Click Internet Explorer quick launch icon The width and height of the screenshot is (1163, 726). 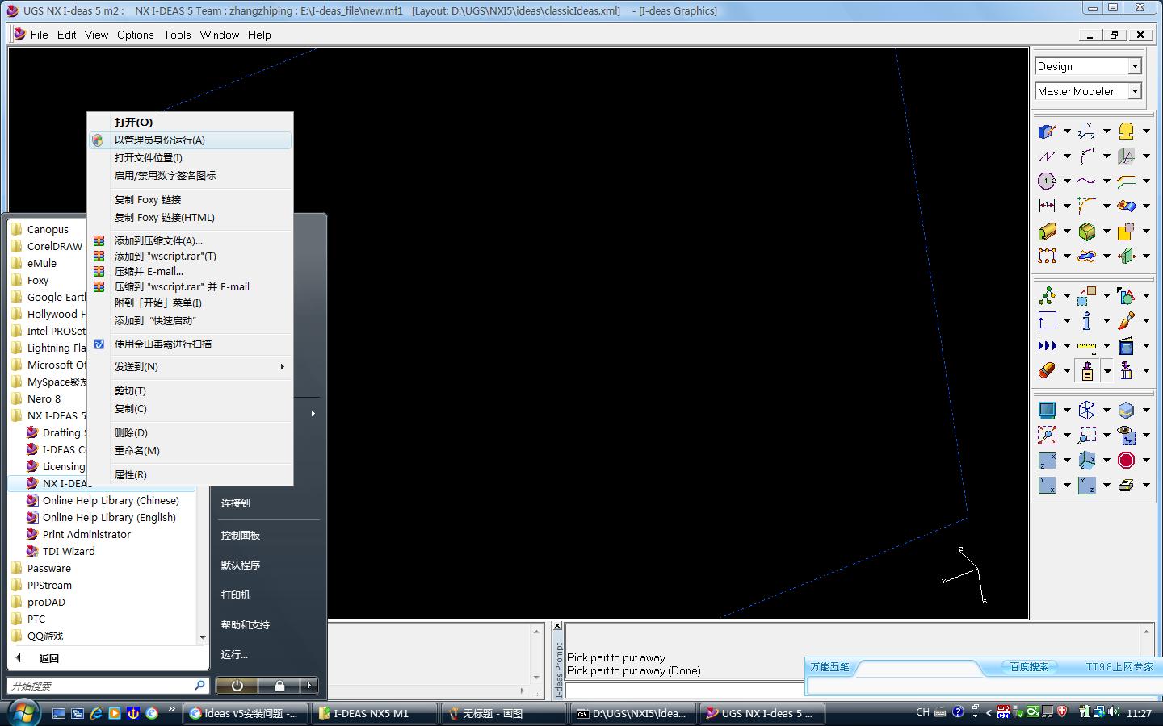click(96, 713)
